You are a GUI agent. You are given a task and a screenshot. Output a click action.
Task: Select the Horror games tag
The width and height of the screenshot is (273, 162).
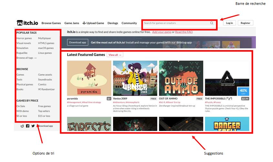click(x=24, y=38)
